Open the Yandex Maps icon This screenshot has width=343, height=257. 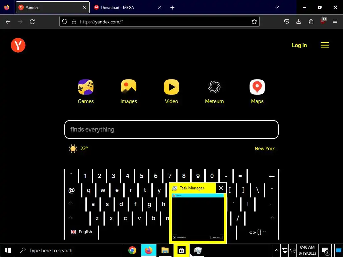[x=257, y=87]
